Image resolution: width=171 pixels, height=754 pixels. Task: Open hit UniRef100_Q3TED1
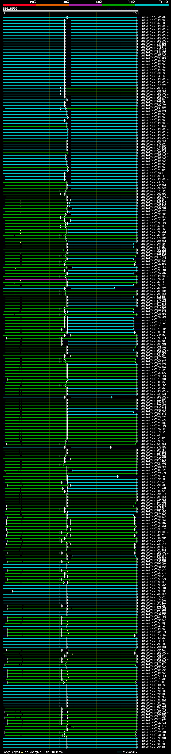pyautogui.click(x=153, y=44)
